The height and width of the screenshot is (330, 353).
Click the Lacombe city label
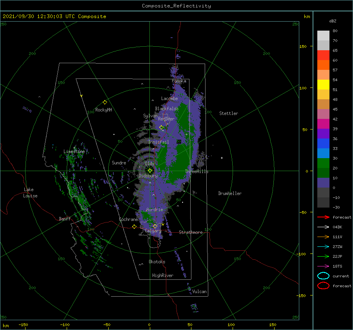click(169, 98)
